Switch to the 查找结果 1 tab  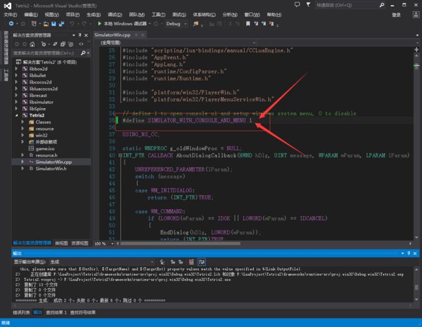coord(56,313)
